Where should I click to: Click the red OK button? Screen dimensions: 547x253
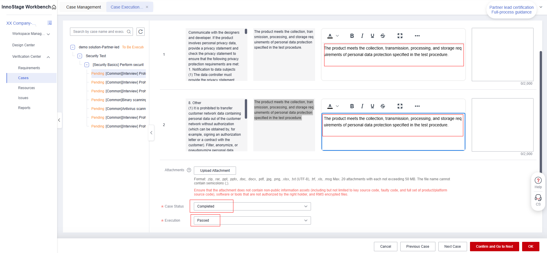tap(531, 247)
